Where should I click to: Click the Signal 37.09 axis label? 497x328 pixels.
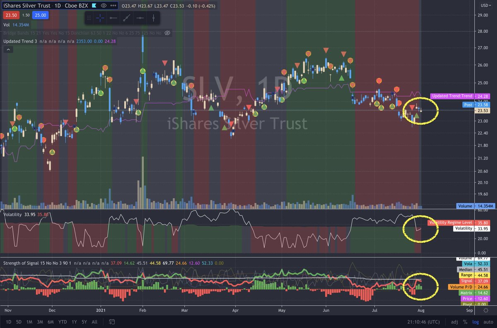475,281
